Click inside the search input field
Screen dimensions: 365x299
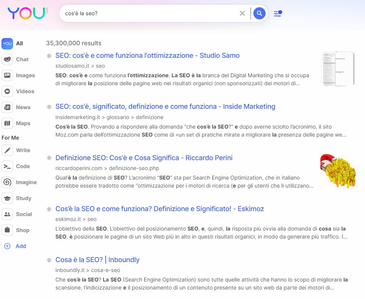pos(149,13)
